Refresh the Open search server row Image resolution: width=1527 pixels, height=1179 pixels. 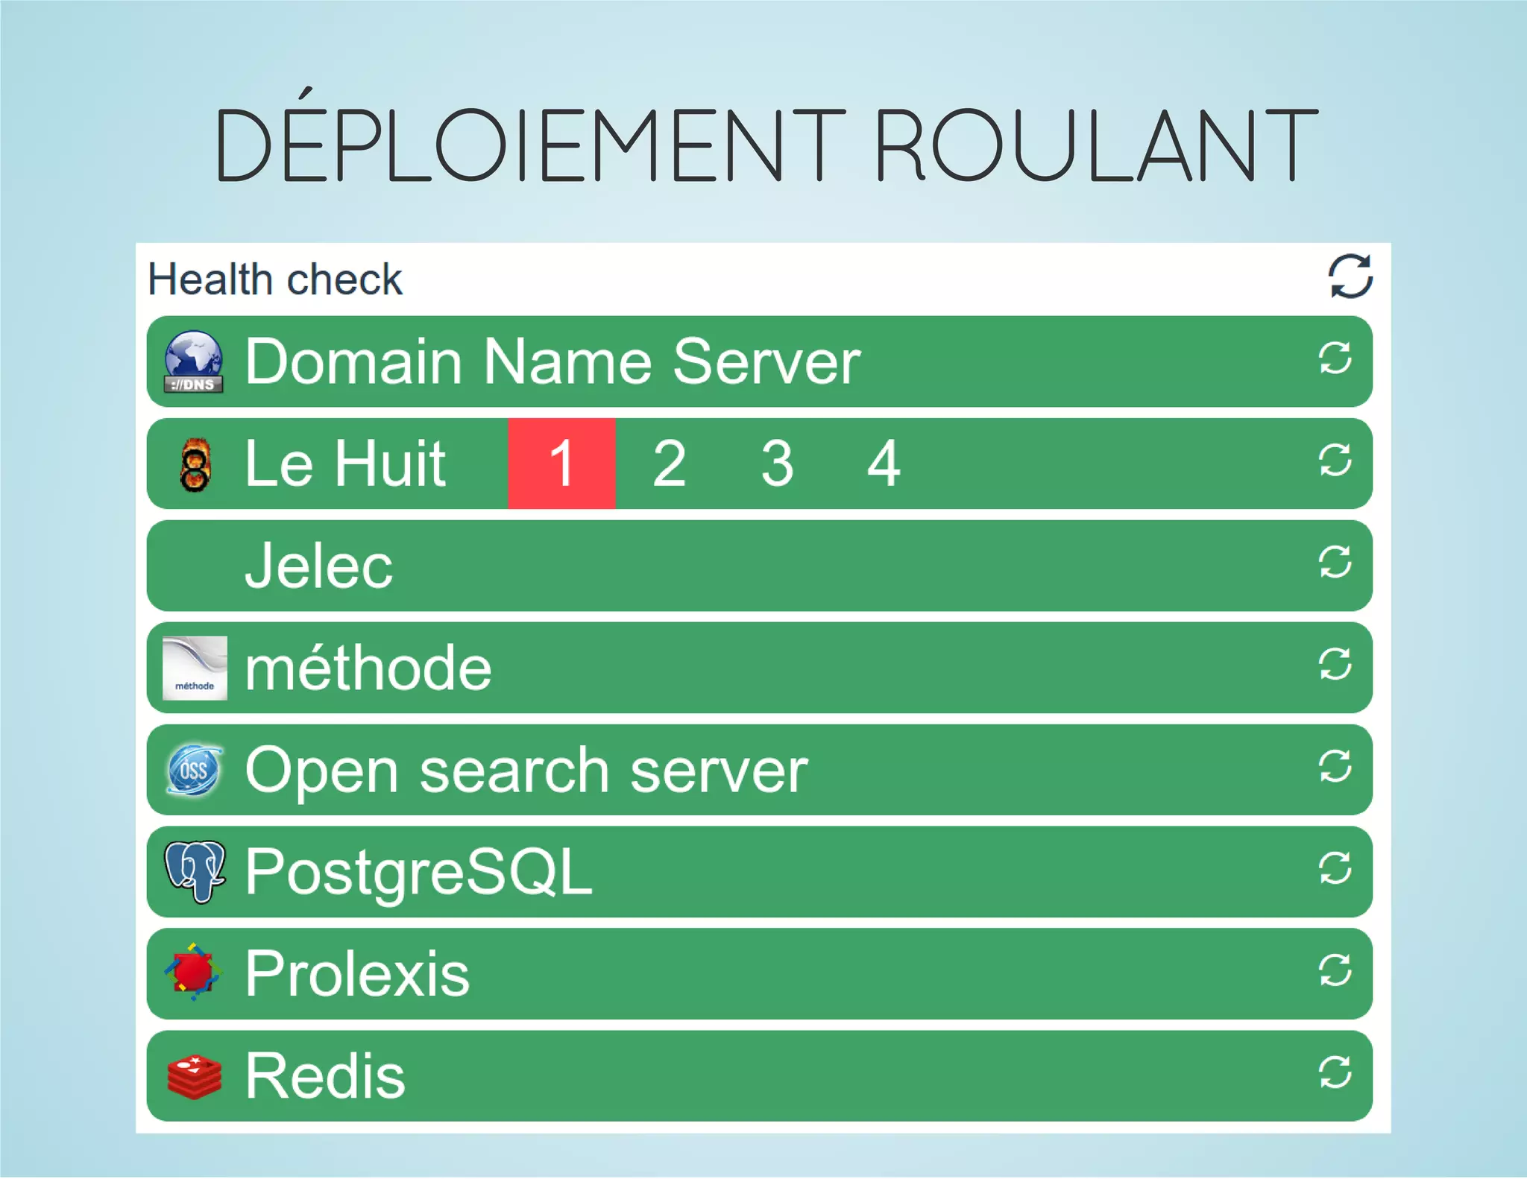pyautogui.click(x=1335, y=766)
